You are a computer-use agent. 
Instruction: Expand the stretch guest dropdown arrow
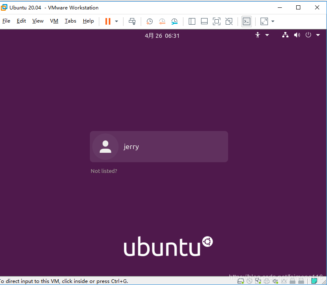point(273,21)
